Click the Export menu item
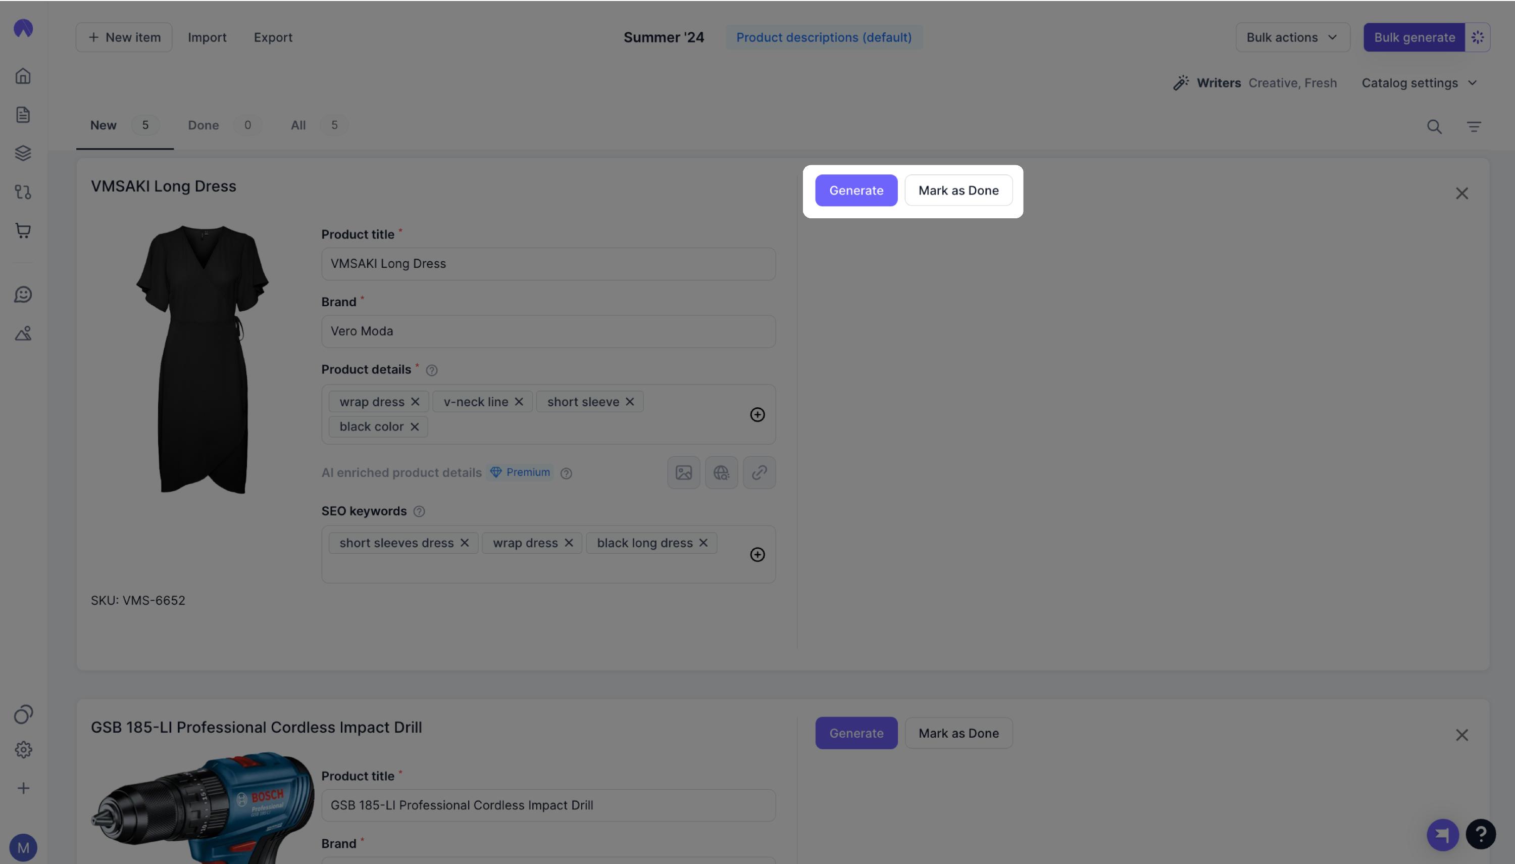The height and width of the screenshot is (864, 1515). point(273,37)
